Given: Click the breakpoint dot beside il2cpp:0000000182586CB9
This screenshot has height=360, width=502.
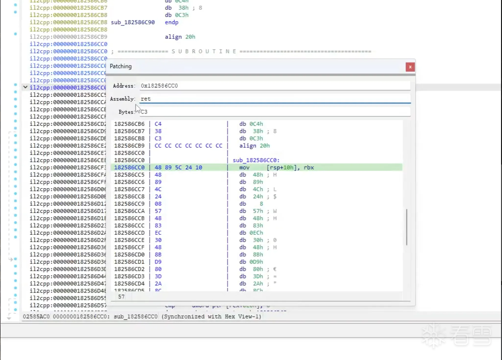Looking at the screenshot, I should (15, 33).
